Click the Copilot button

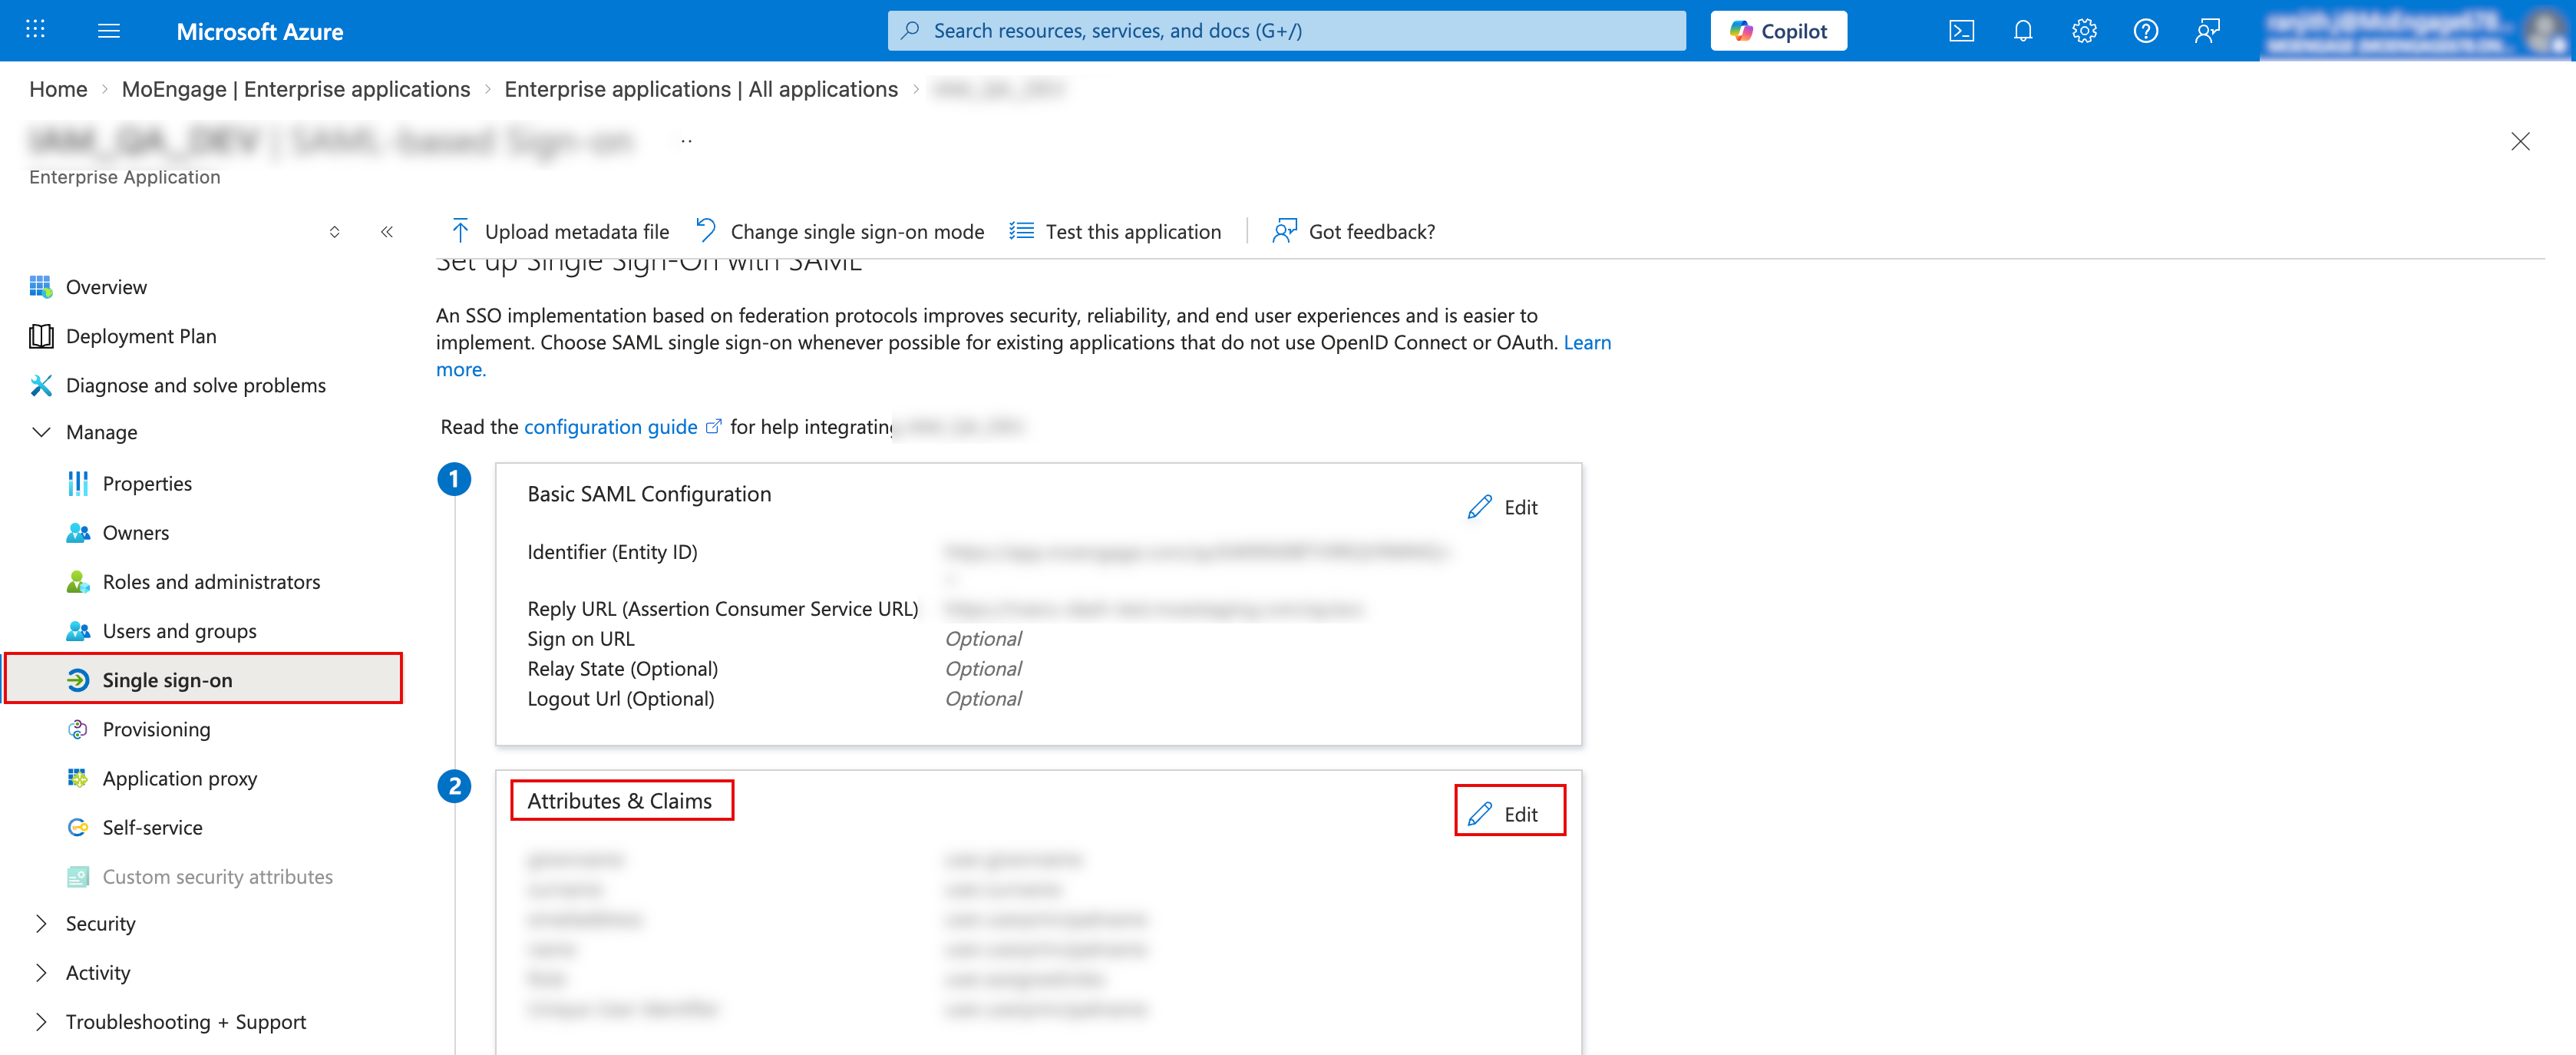(x=1778, y=31)
